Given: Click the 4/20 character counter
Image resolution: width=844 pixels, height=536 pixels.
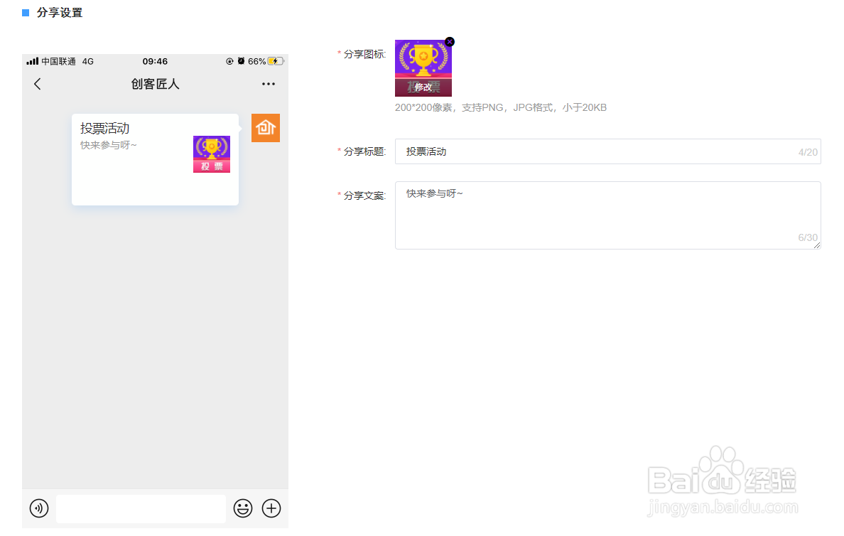Looking at the screenshot, I should pos(807,152).
